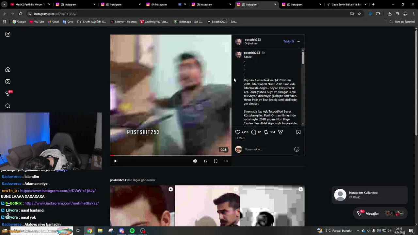The width and height of the screenshot is (418, 235).
Task: Open Spotify from the taskbar
Action: click(x=132, y=231)
